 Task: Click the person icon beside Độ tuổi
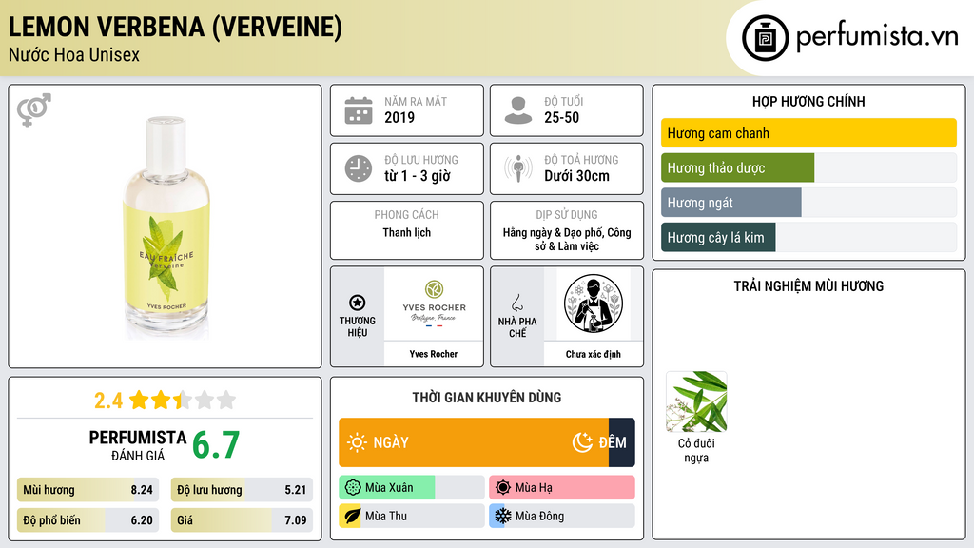[518, 110]
